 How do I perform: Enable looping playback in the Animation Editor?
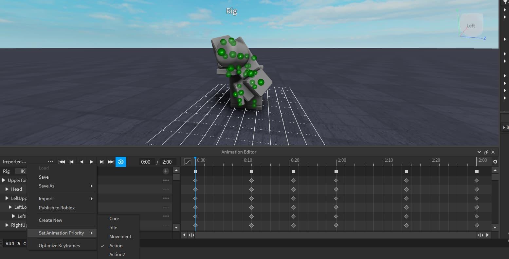point(121,161)
